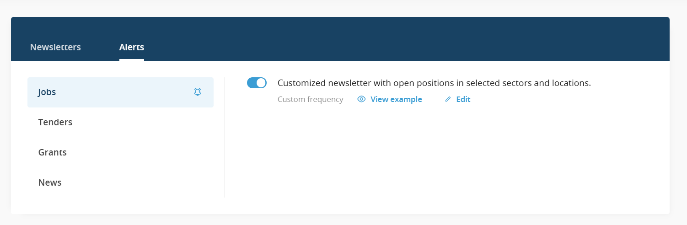Click the Edit link text
The width and height of the screenshot is (687, 225).
[x=463, y=99]
